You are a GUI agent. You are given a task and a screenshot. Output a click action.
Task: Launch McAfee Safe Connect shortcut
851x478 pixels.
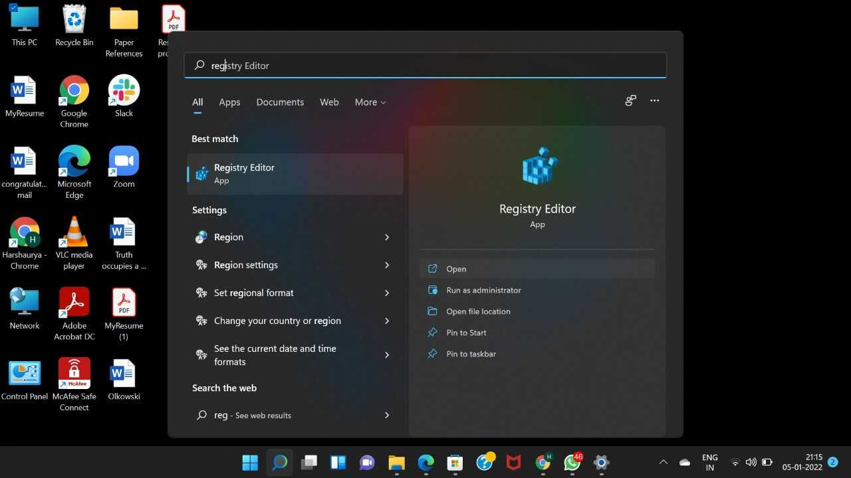click(x=74, y=386)
